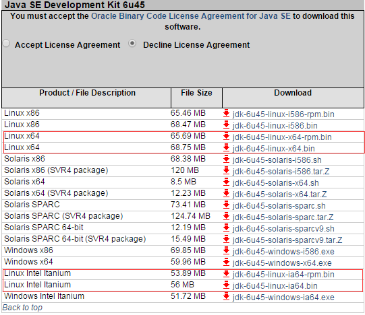Click the 51.72 MB file size value

pos(188,296)
